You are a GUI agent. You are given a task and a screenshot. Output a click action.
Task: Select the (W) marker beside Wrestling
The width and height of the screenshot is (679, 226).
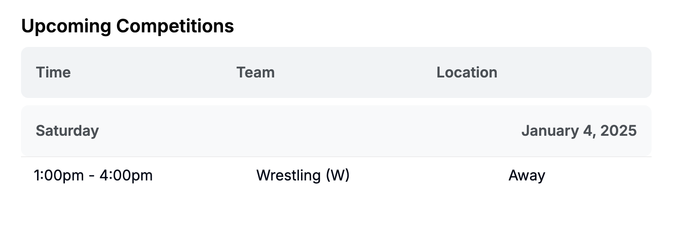tap(337, 175)
